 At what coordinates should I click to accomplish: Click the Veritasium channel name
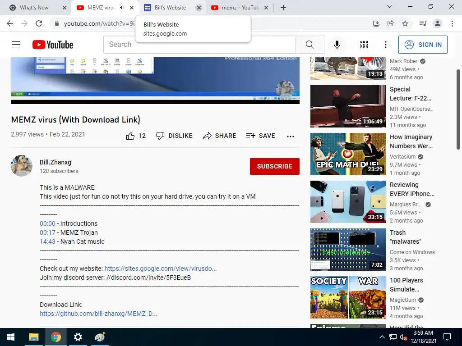[x=402, y=156]
